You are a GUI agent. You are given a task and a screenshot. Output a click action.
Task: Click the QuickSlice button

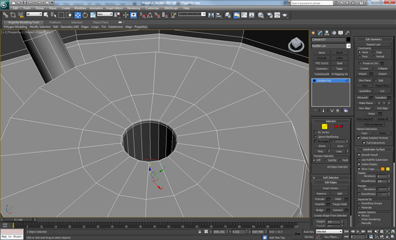(x=364, y=91)
